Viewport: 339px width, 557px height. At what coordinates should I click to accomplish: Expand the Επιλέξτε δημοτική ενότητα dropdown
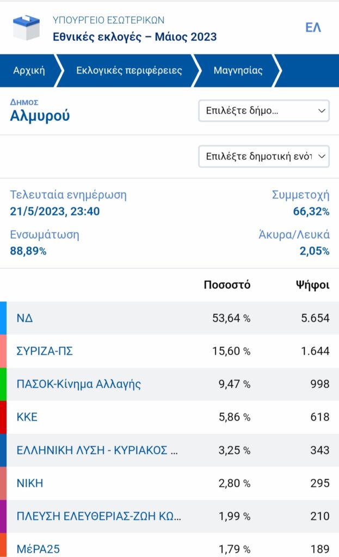[263, 156]
